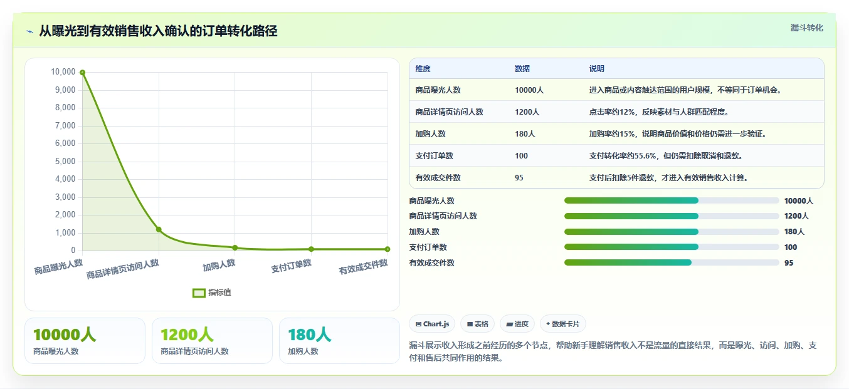This screenshot has width=849, height=389.
Task: Click the 10000人 value in the table
Action: tap(529, 90)
